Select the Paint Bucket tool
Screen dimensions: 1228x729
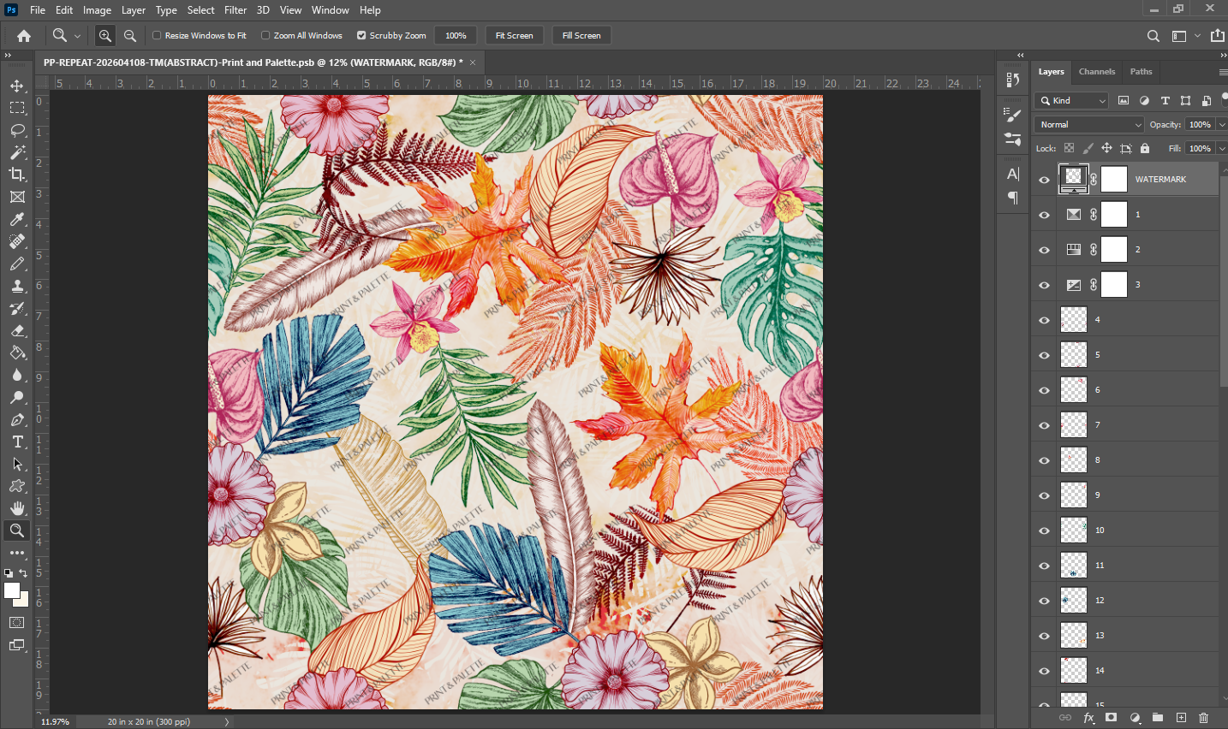coord(17,353)
